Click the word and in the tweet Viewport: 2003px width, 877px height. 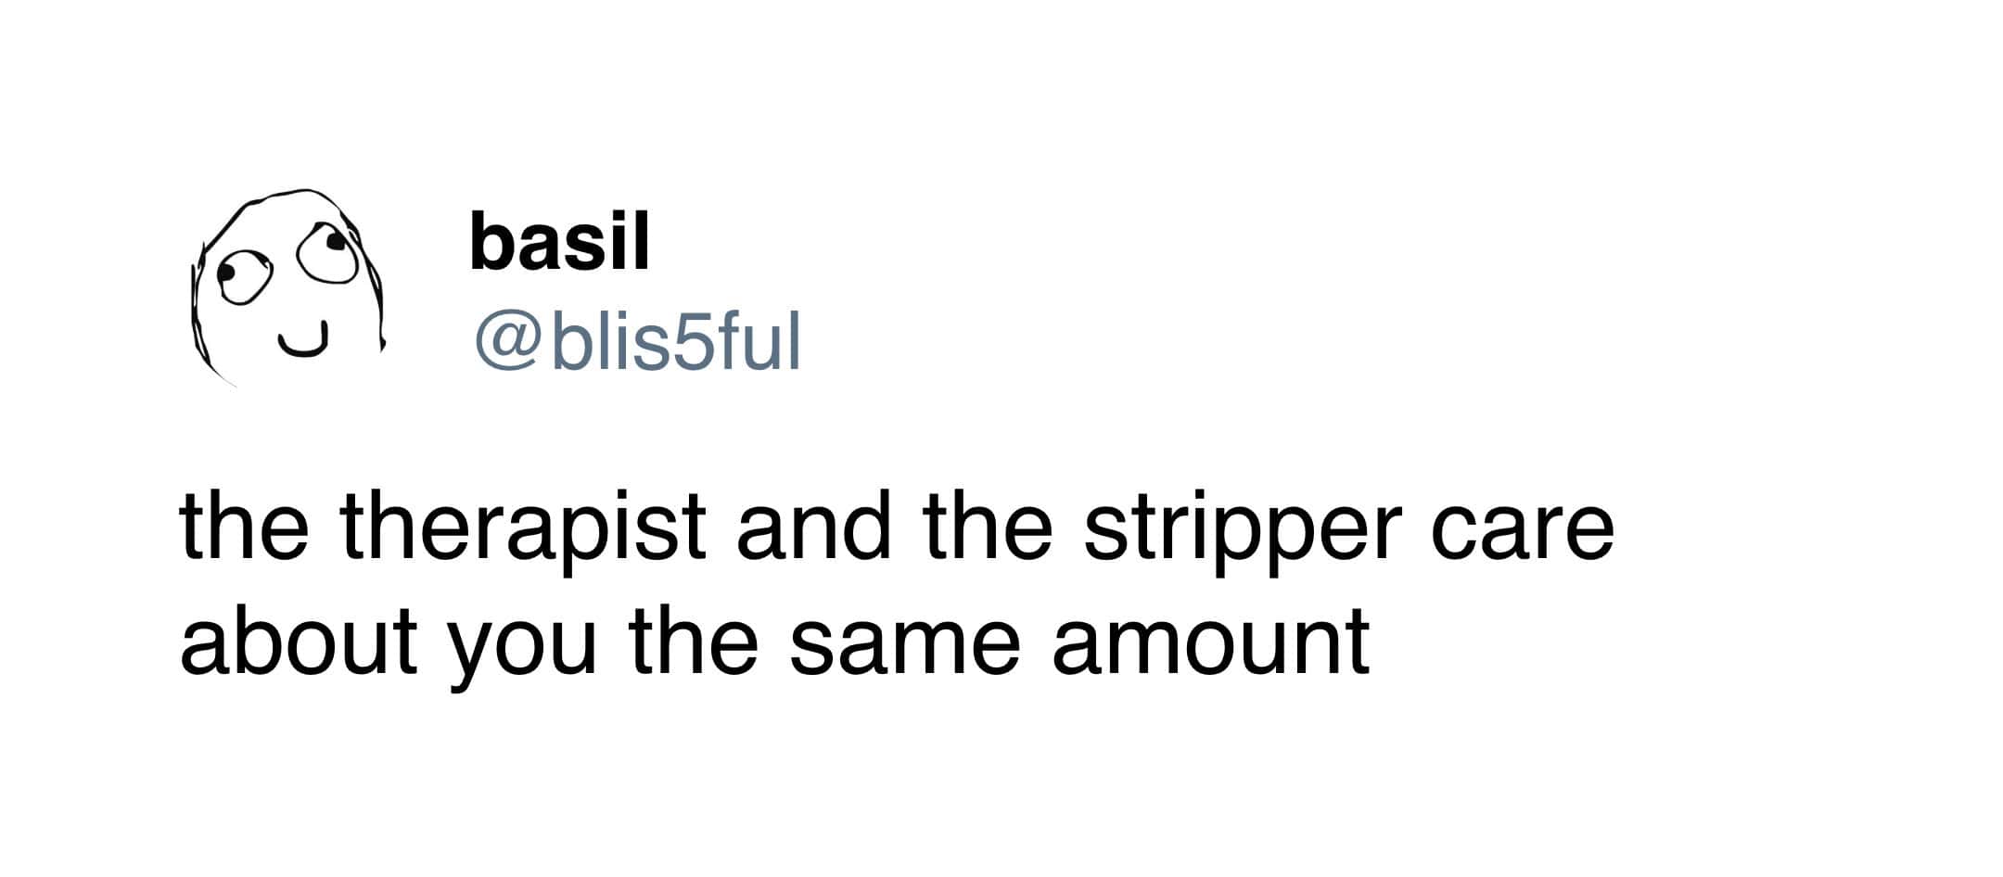[812, 530]
